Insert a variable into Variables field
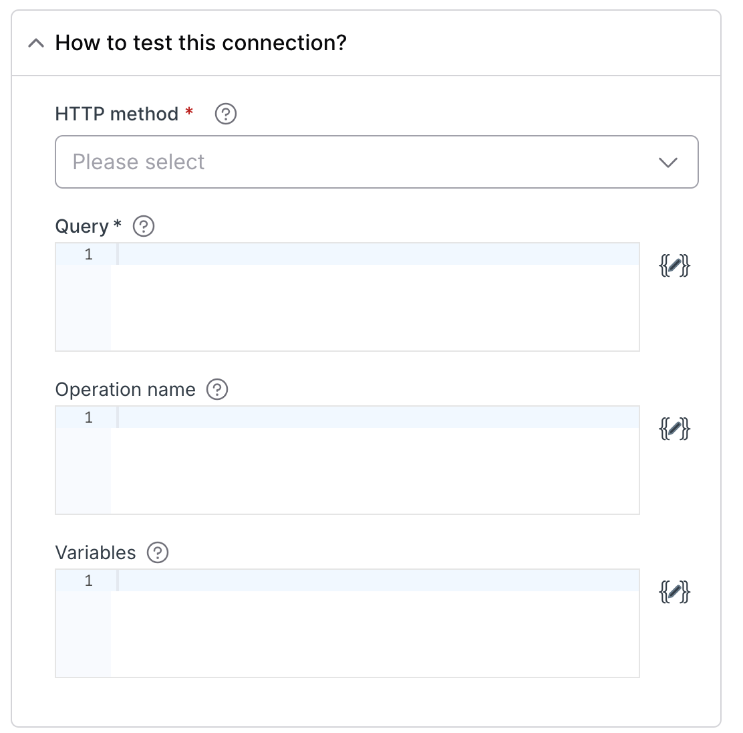Viewport: 743px width, 733px height. click(675, 592)
